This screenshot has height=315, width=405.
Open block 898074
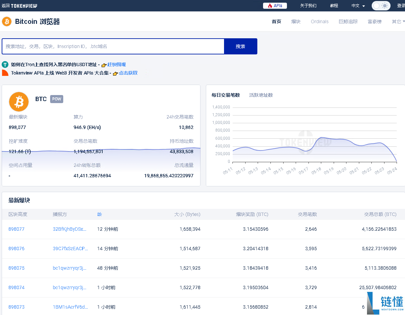point(16,287)
